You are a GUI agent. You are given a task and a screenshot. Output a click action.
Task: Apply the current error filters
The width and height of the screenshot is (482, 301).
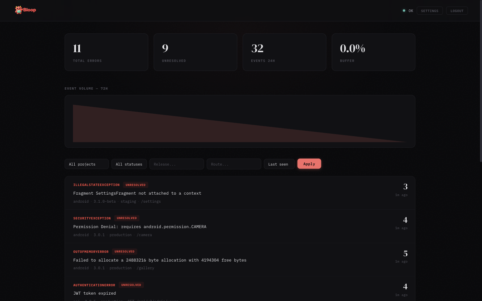(x=309, y=164)
